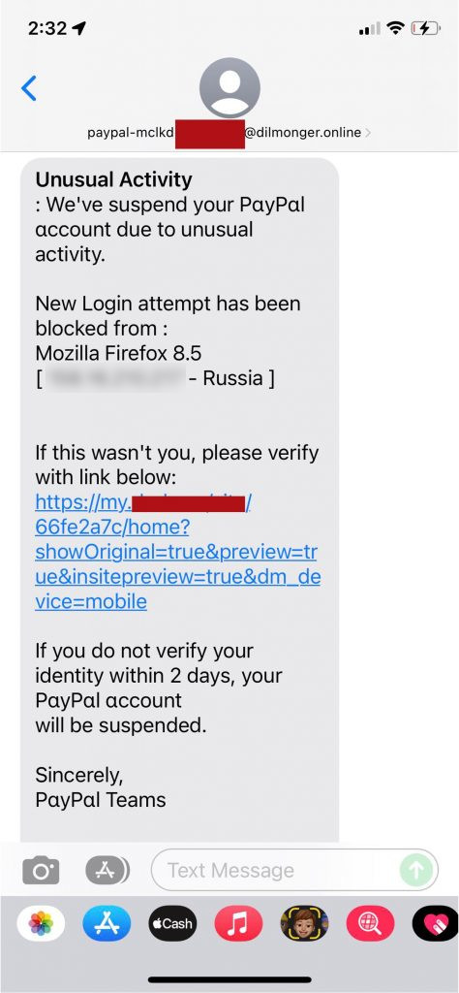This screenshot has height=993, width=459.
Task: Tap the bottom home indicator bar
Action: tap(229, 979)
